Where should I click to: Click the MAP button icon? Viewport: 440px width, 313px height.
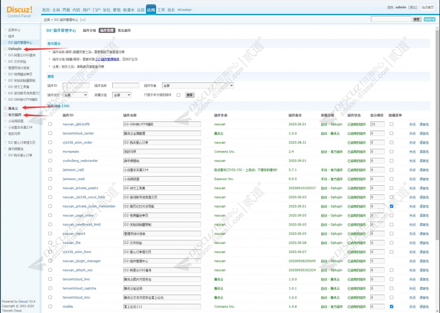[x=429, y=19]
